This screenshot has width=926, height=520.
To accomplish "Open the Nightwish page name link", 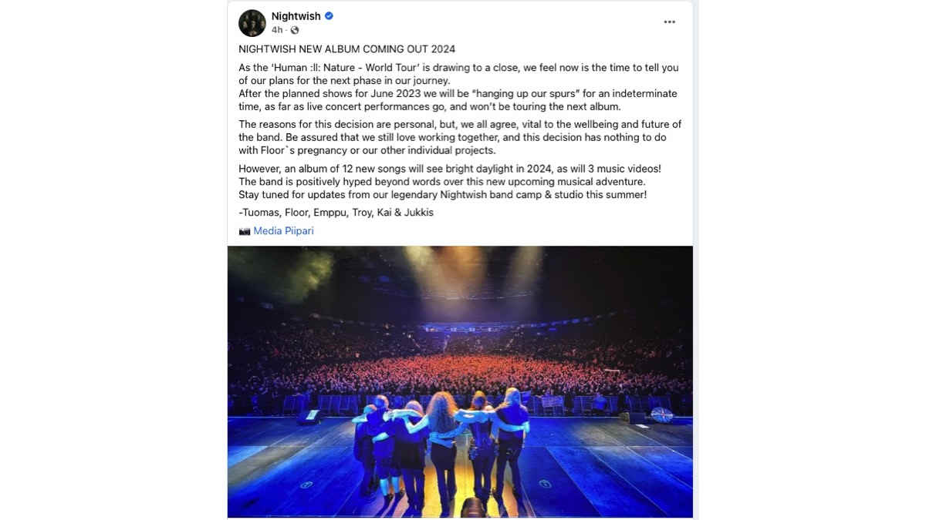I will pyautogui.click(x=296, y=16).
